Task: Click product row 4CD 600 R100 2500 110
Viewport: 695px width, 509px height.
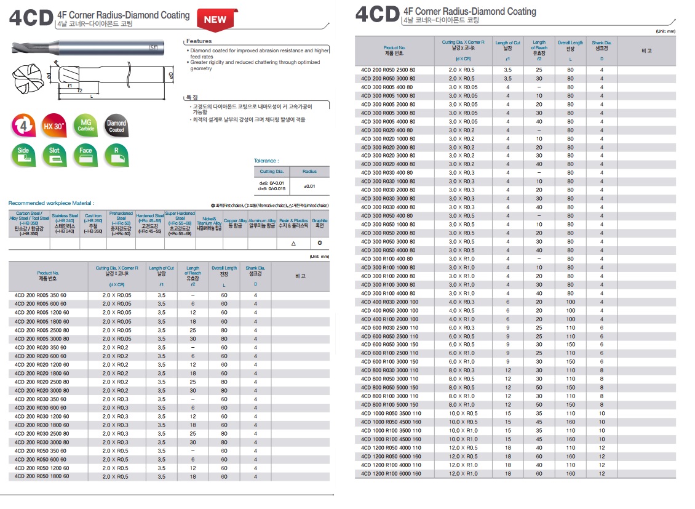Action: 515,353
